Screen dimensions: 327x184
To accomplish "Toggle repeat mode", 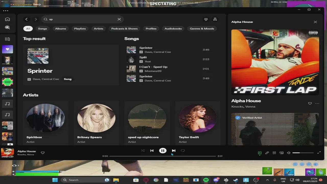I will (183, 151).
